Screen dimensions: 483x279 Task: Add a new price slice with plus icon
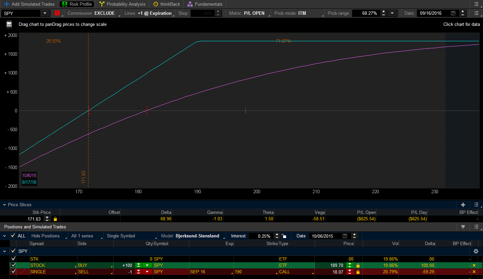point(463,205)
